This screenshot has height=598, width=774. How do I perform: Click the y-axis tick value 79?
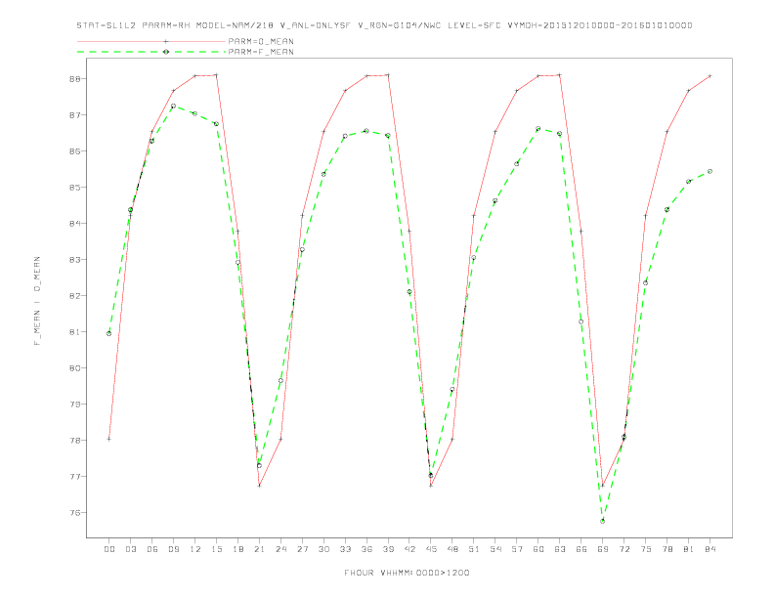click(x=76, y=405)
